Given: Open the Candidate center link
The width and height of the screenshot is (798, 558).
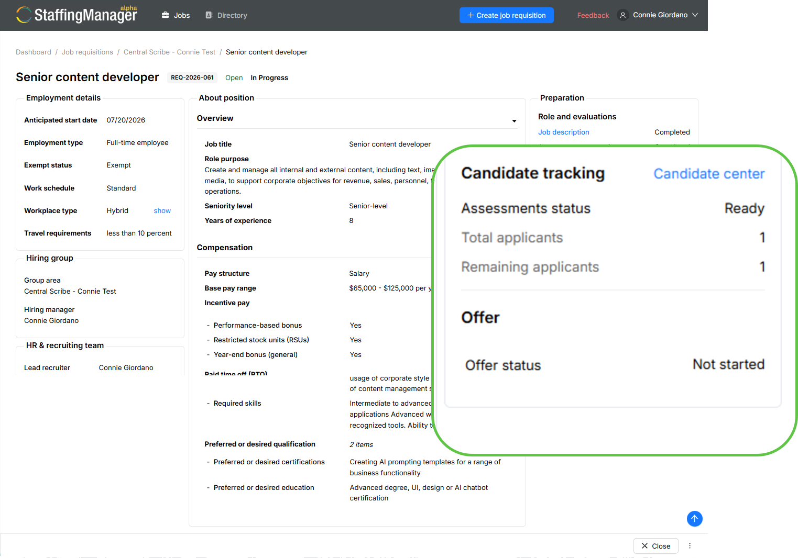Looking at the screenshot, I should click(709, 174).
